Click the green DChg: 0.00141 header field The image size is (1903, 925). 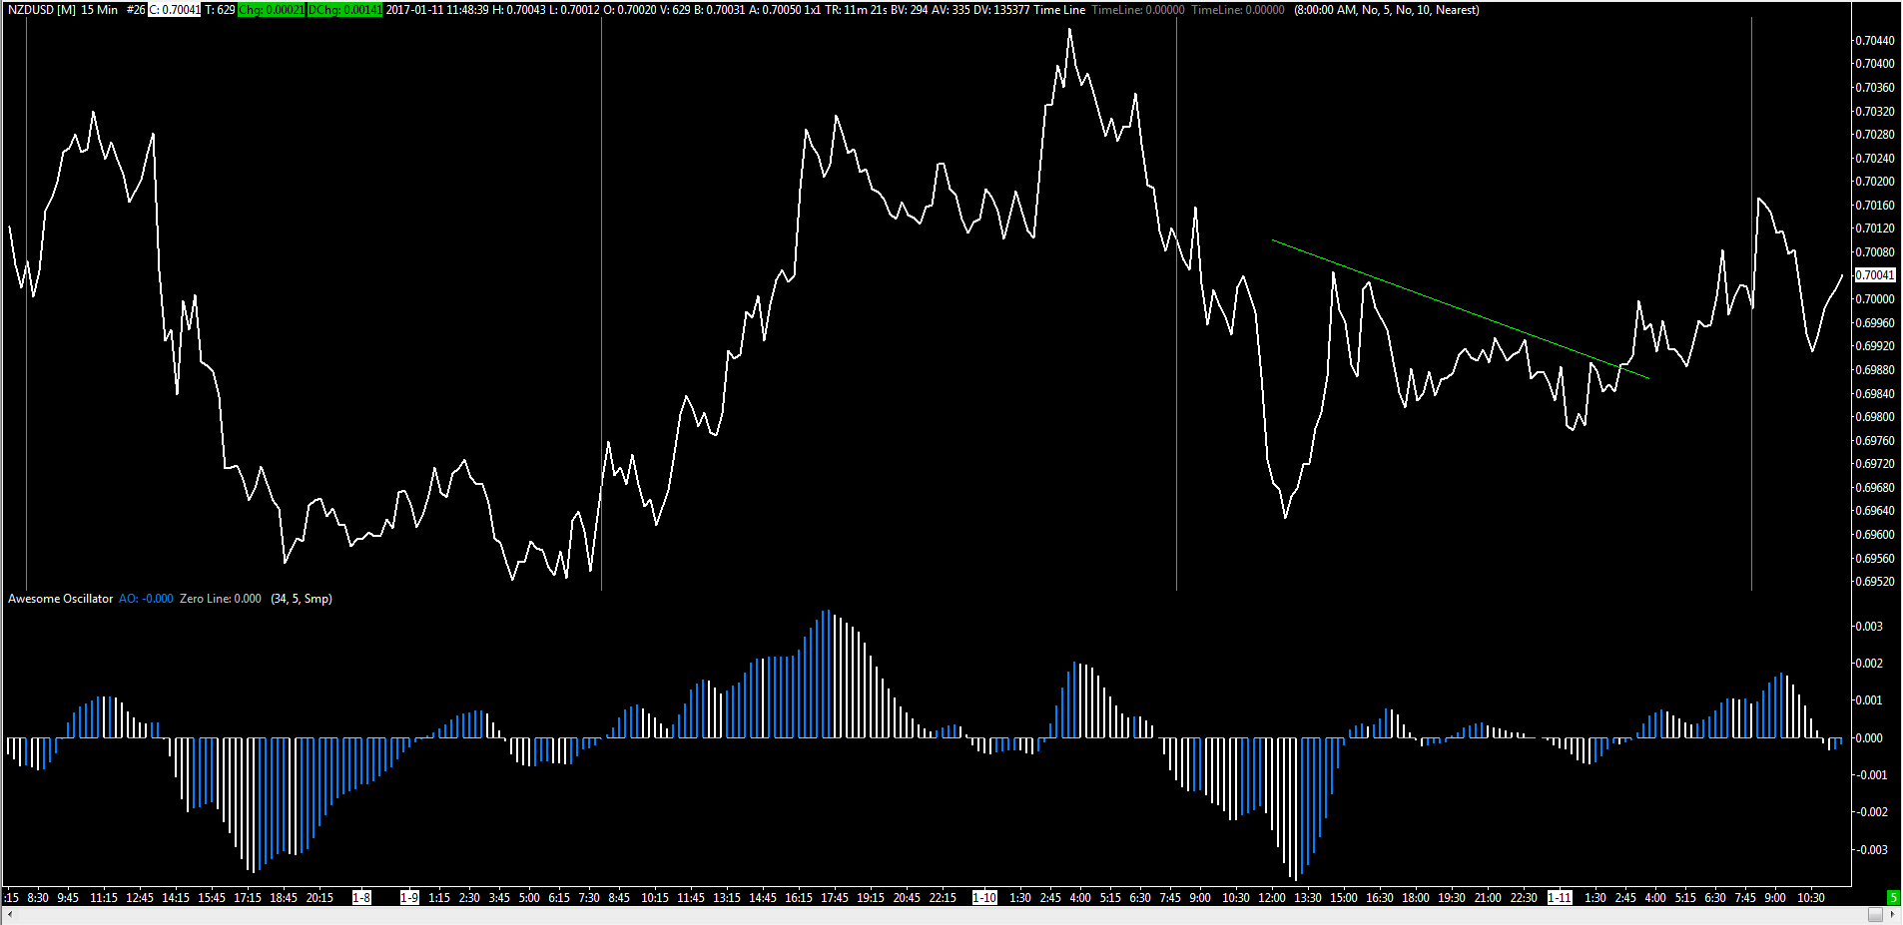pos(344,10)
